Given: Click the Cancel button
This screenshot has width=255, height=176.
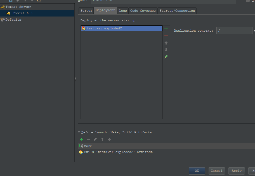Looking at the screenshot, I should click(217, 171).
